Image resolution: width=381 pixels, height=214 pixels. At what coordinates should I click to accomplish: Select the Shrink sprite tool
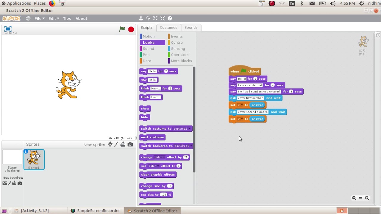click(163, 18)
